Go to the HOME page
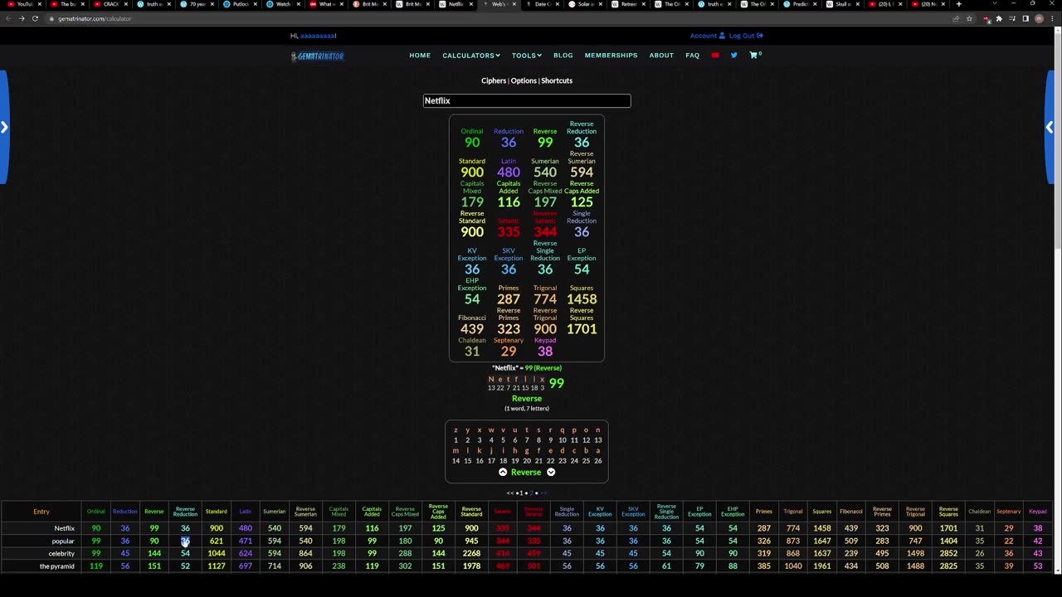1062x597 pixels. [x=420, y=56]
